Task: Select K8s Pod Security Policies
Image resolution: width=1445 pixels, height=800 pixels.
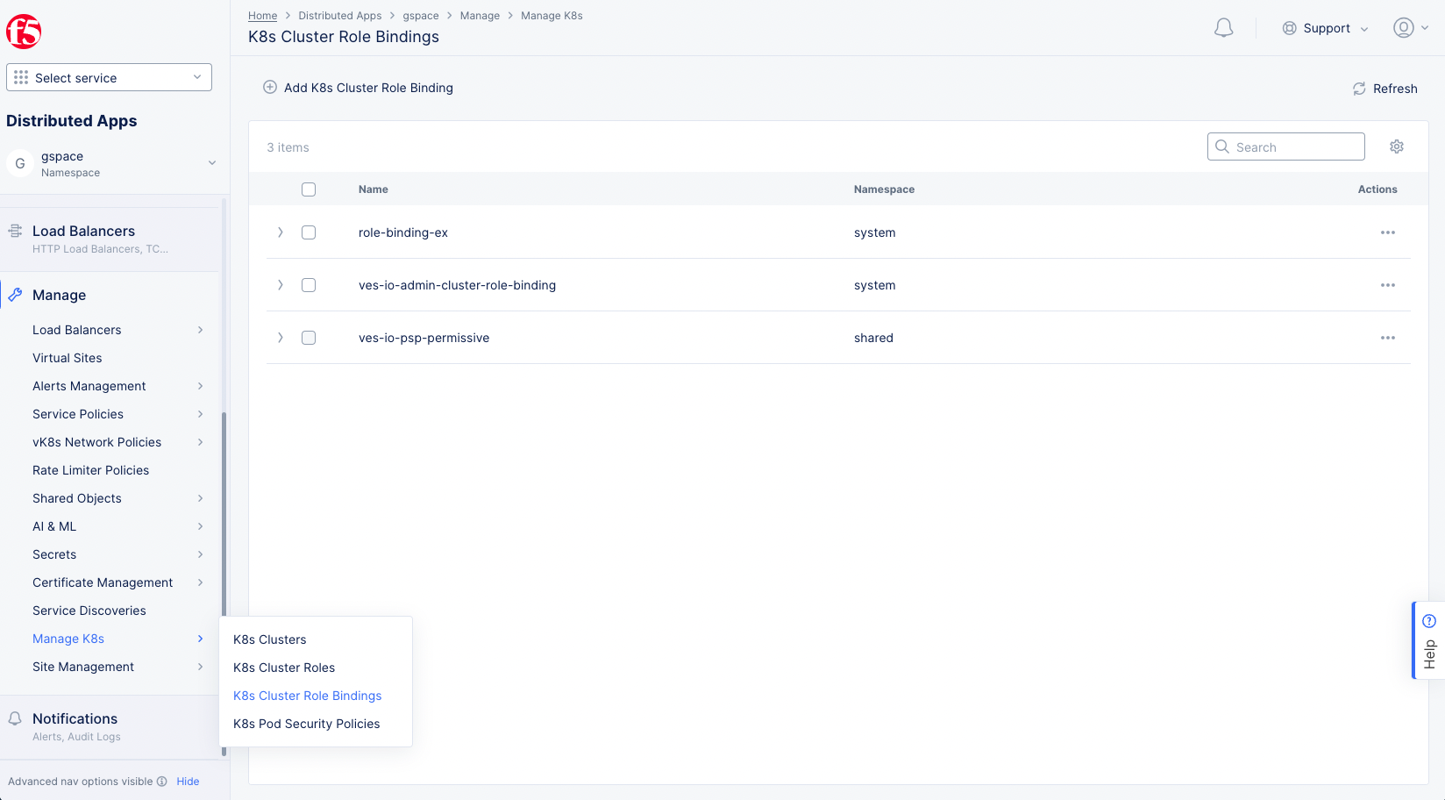Action: tap(306, 724)
